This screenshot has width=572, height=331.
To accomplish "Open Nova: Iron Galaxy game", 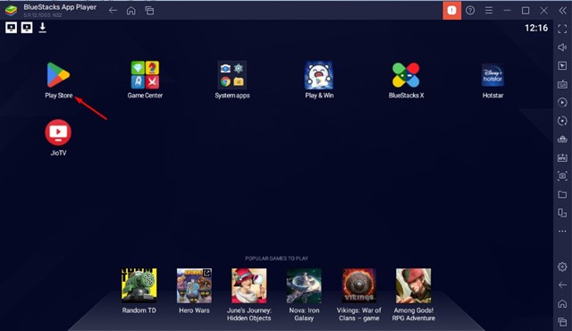I will point(304,285).
